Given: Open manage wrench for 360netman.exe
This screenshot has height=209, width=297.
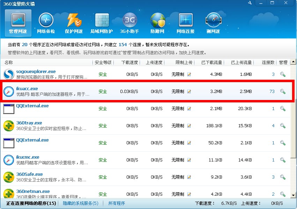Looking at the screenshot, I should click(283, 194).
